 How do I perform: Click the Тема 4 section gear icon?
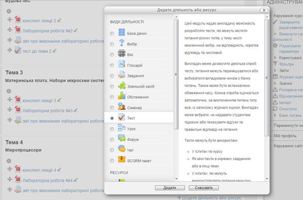coord(9,161)
